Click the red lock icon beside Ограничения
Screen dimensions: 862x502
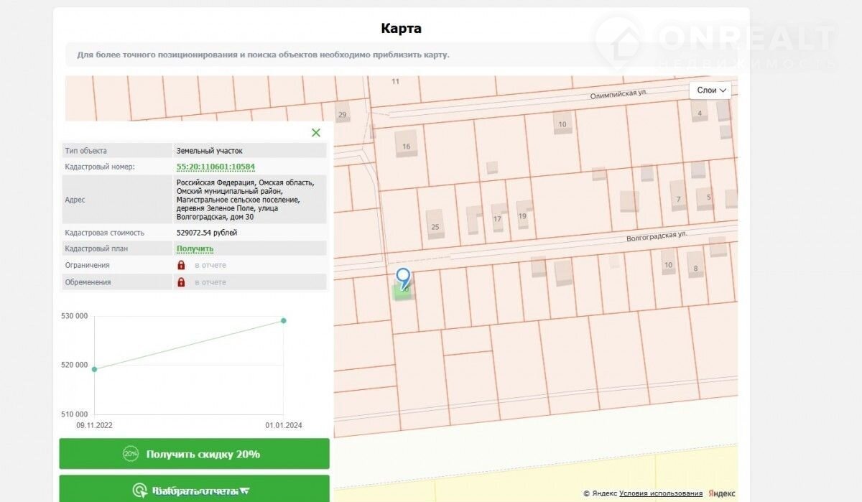pos(181,265)
